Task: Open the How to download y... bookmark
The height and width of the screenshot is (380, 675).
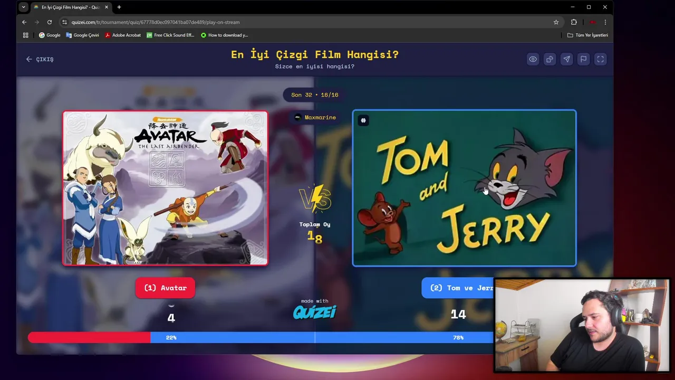Action: (x=225, y=35)
